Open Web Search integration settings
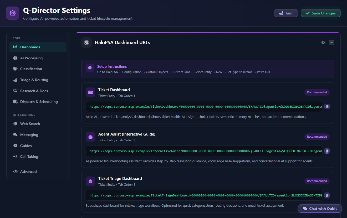This screenshot has width=347, height=218. click(38, 124)
